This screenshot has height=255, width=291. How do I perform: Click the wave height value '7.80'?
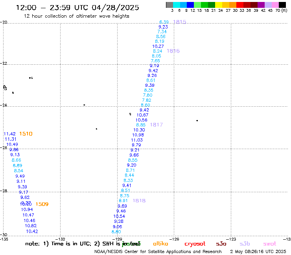[147, 95]
